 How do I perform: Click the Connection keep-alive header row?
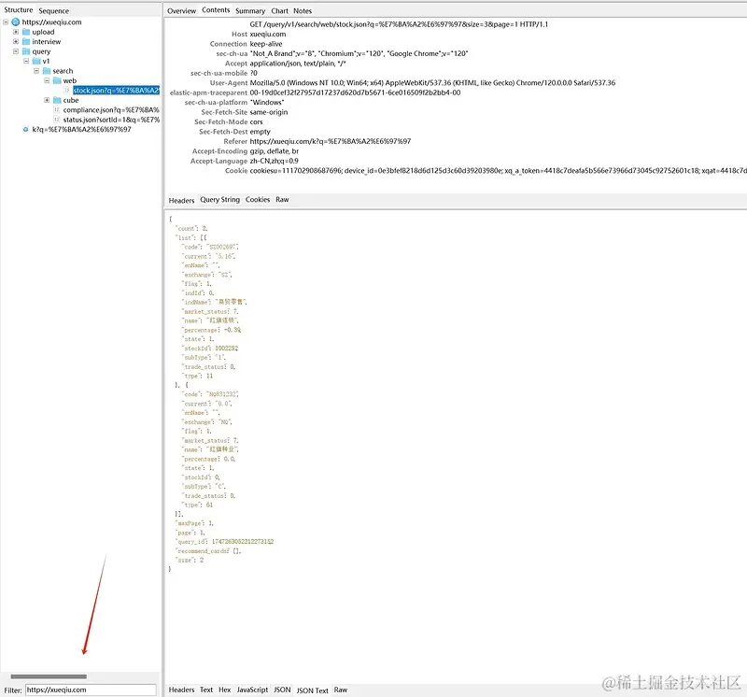246,44
